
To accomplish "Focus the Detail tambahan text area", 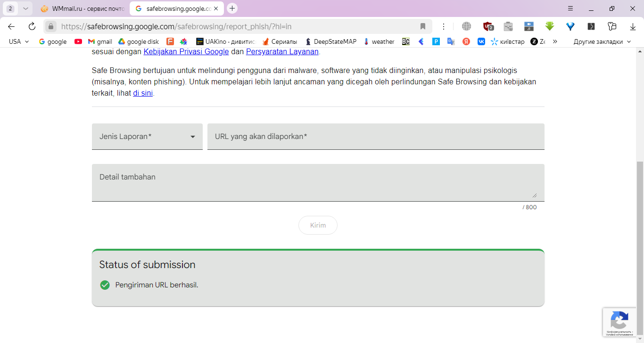I will coord(318,183).
